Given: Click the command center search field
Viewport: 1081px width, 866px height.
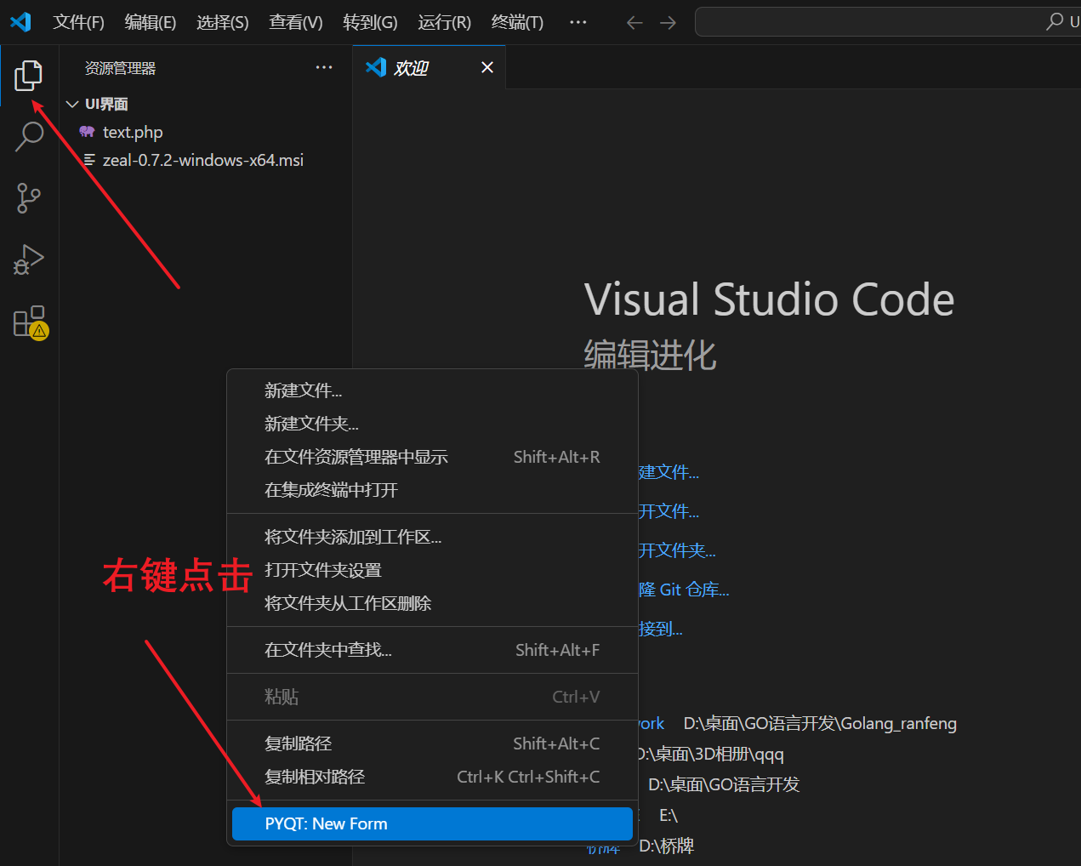Looking at the screenshot, I should click(x=888, y=22).
